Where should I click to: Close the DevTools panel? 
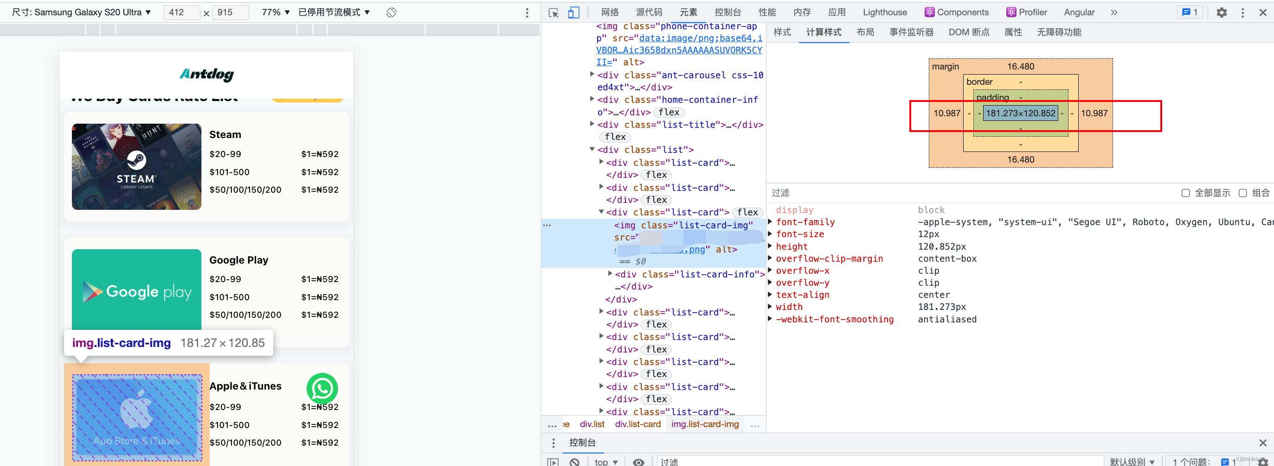pyautogui.click(x=1262, y=13)
